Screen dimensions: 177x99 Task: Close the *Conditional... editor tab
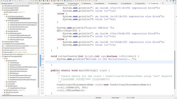pyautogui.click(x=160, y=4)
